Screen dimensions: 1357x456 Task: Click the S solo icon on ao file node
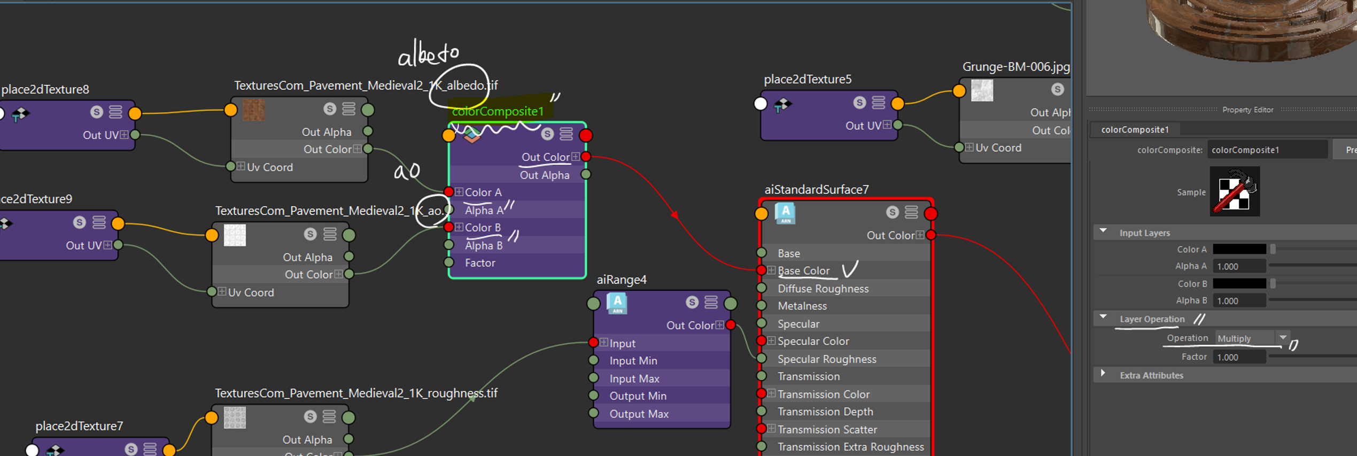click(310, 234)
